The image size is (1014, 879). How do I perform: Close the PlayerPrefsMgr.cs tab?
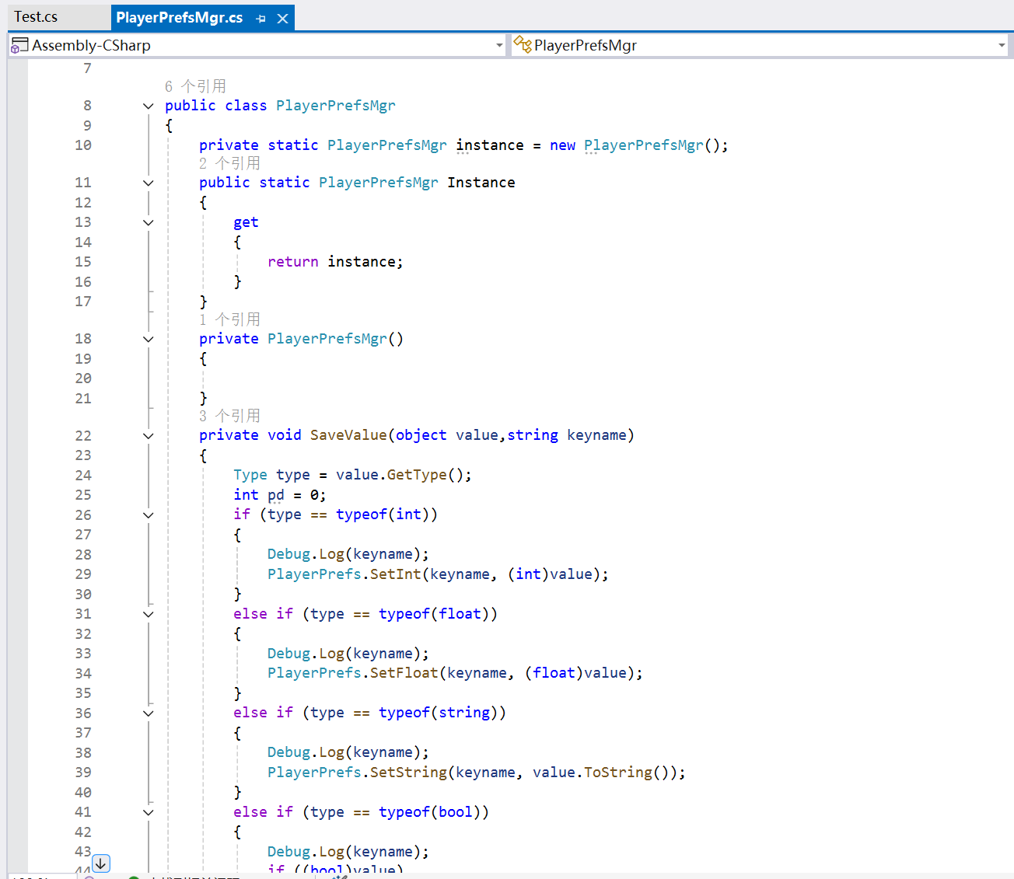coord(283,19)
